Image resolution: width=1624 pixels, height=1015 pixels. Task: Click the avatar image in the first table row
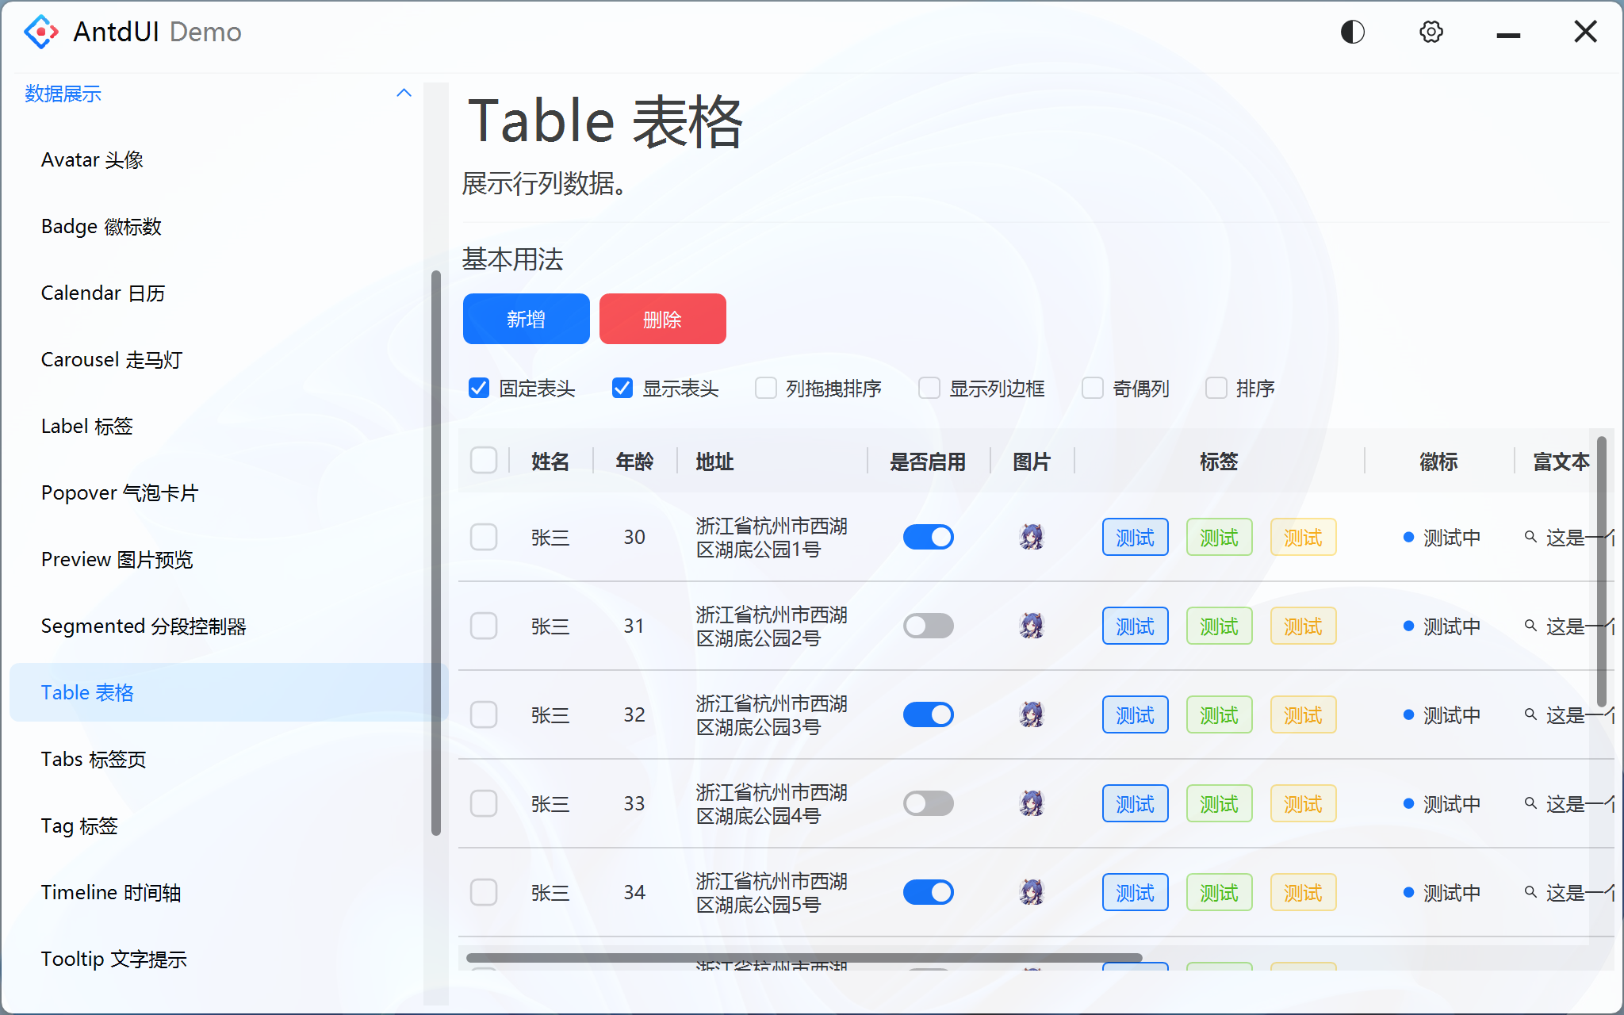(x=1031, y=537)
